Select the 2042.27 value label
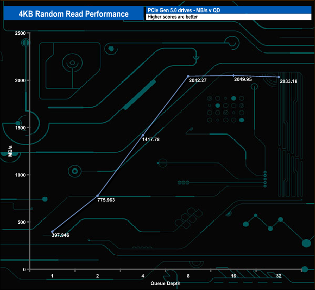 point(197,80)
